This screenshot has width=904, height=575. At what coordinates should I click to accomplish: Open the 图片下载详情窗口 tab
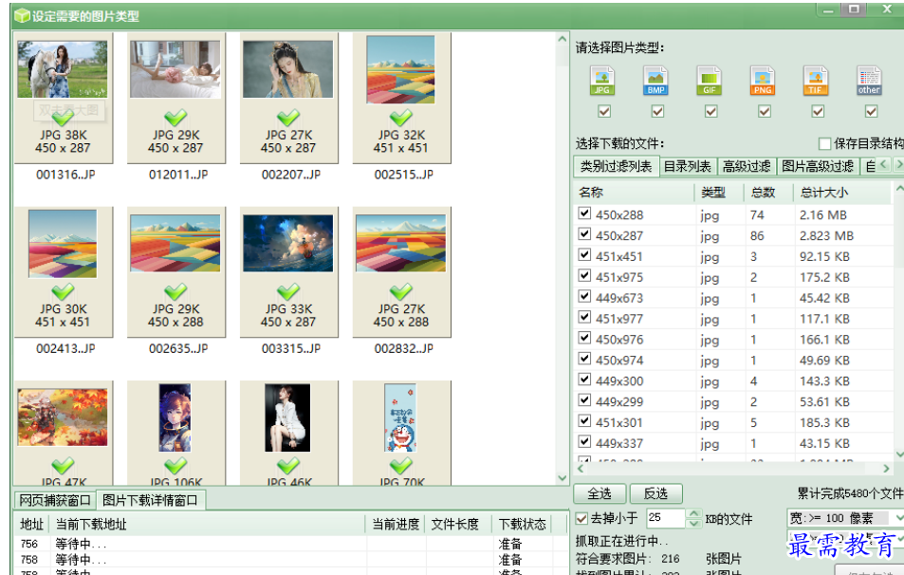150,500
